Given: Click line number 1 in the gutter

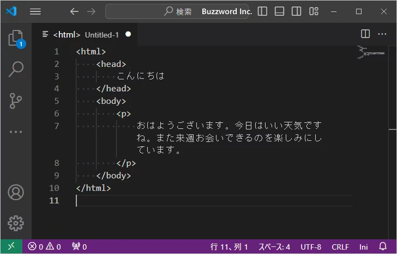Looking at the screenshot, I should [x=57, y=52].
